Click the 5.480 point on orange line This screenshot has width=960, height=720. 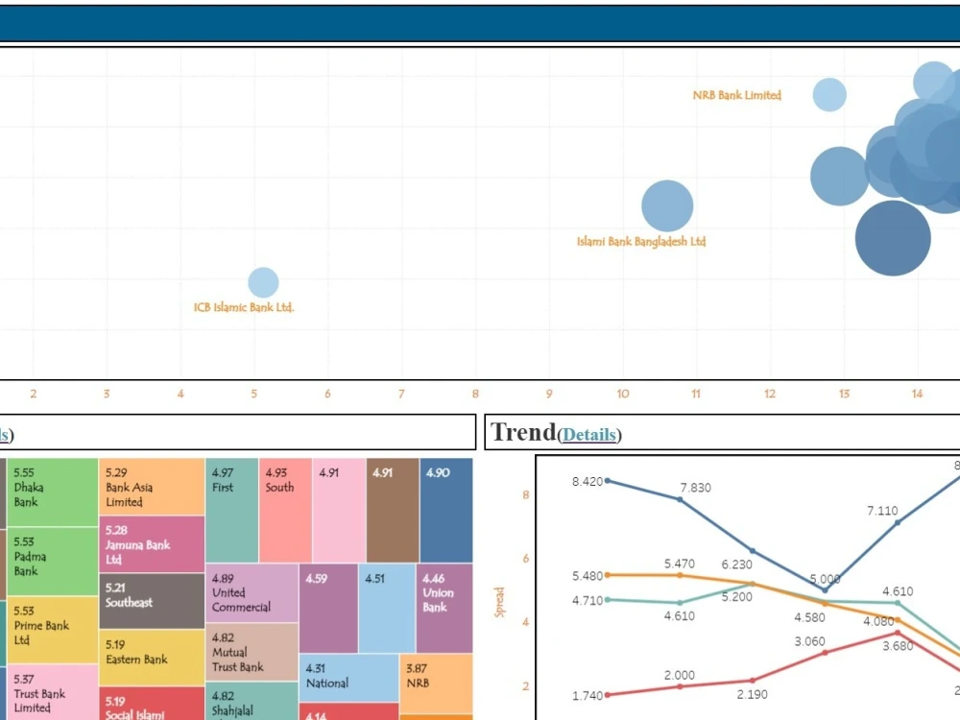[x=608, y=575]
